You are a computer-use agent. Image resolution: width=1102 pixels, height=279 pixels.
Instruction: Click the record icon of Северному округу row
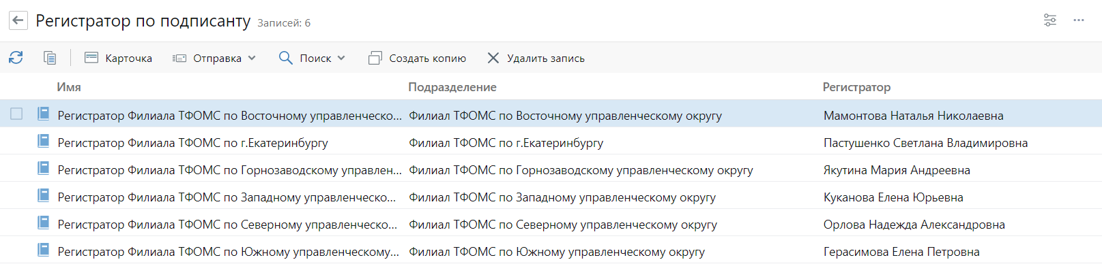43,223
